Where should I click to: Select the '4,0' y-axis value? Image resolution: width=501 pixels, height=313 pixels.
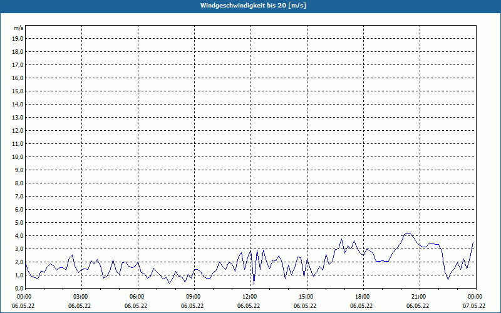tap(19, 235)
